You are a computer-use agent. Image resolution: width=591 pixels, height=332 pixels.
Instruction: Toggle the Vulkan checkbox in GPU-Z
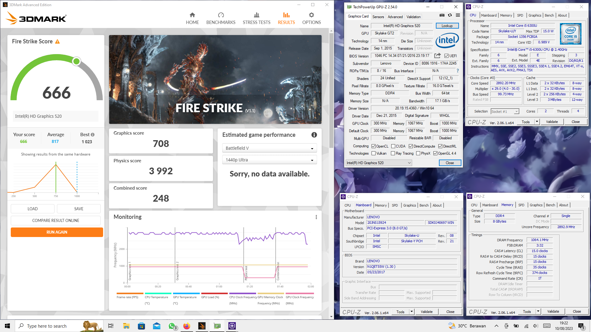pos(373,153)
